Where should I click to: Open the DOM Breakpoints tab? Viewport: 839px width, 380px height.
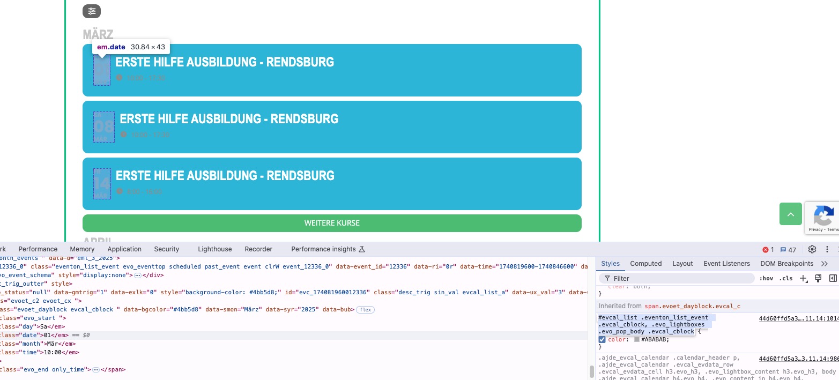tap(787, 264)
